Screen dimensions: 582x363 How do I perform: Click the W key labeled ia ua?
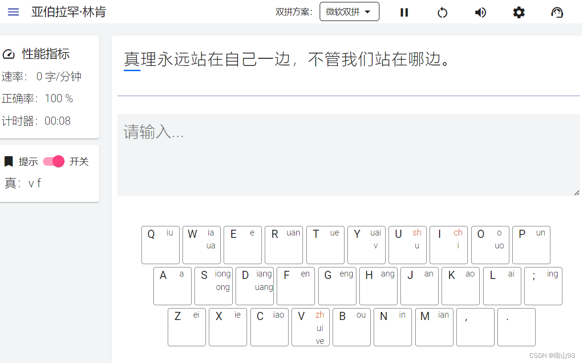[x=202, y=245]
